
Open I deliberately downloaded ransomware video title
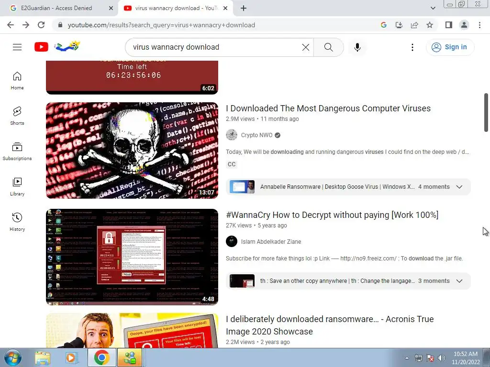pos(330,325)
